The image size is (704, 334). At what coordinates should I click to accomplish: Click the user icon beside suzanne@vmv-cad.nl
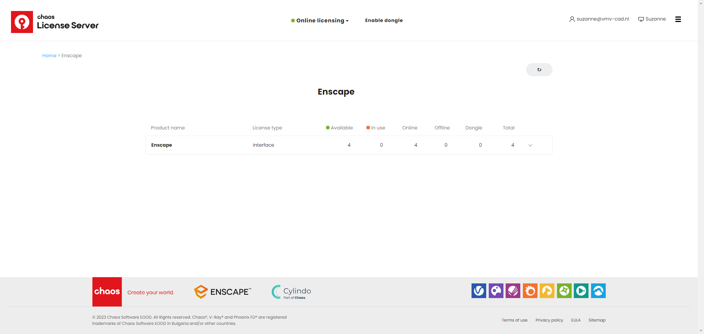[x=572, y=19]
